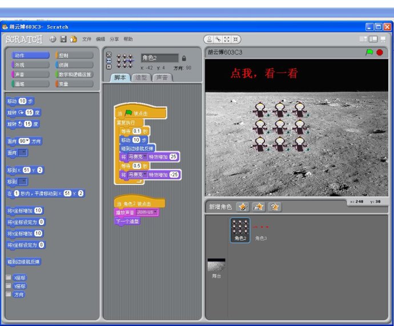Open the 文件 menu
394x326 pixels.
87,39
